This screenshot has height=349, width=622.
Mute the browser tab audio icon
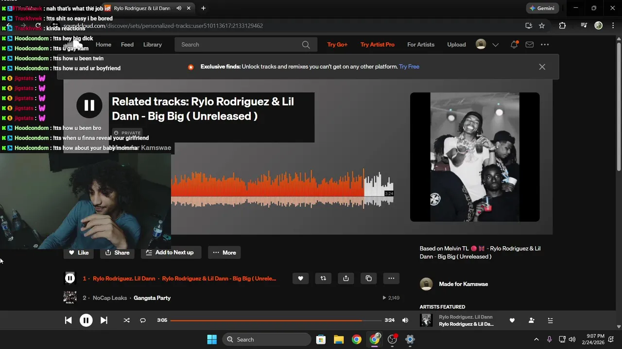tap(179, 8)
